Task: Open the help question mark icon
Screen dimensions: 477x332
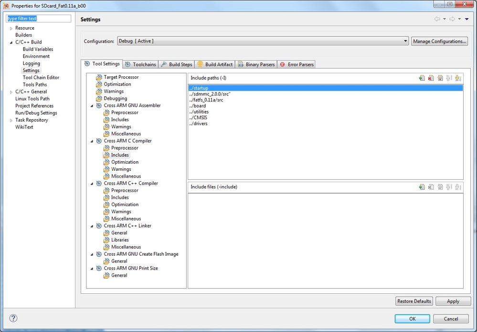Action: (13, 318)
